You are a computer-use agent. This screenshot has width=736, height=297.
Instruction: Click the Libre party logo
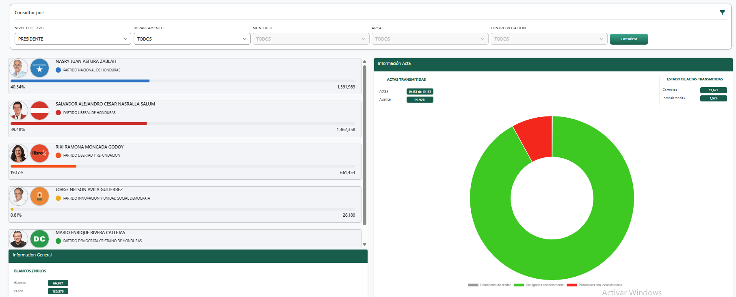click(39, 153)
